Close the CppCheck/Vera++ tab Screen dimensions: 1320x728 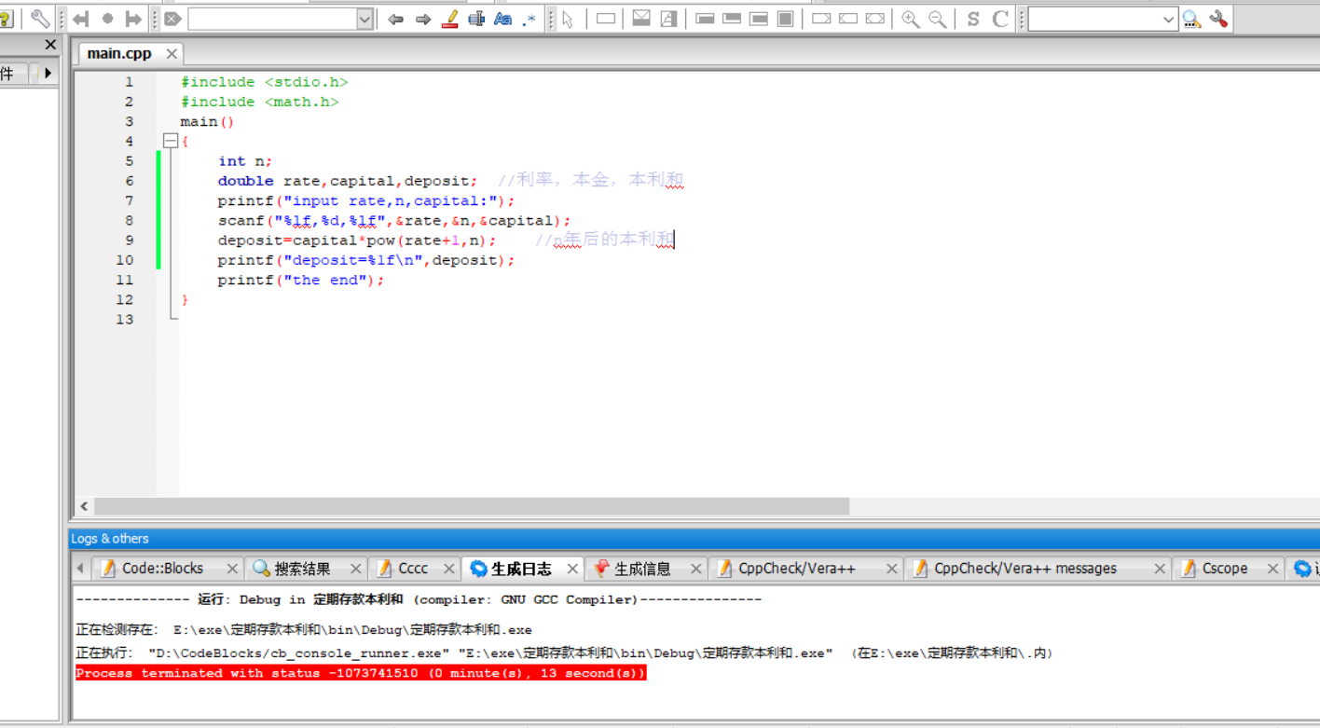[891, 569]
